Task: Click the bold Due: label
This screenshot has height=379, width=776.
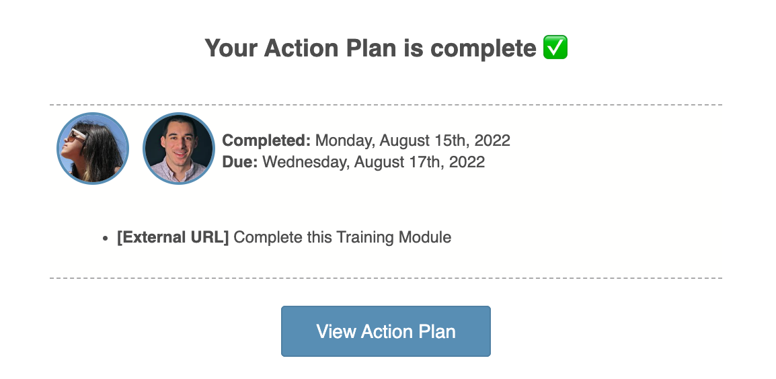Action: click(240, 162)
